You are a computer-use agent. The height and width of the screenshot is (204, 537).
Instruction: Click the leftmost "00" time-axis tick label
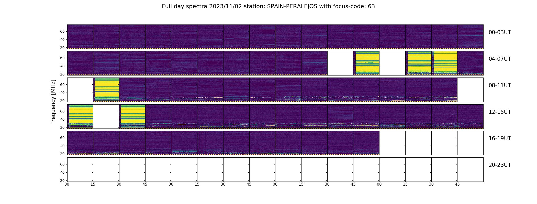coord(67,184)
